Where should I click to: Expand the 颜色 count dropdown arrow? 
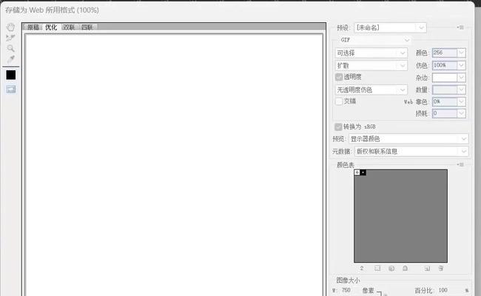(461, 53)
